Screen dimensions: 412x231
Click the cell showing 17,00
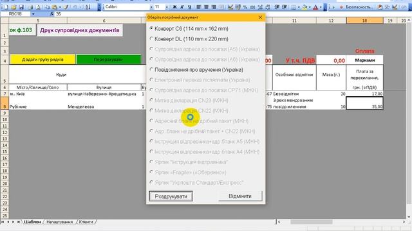[364, 94]
